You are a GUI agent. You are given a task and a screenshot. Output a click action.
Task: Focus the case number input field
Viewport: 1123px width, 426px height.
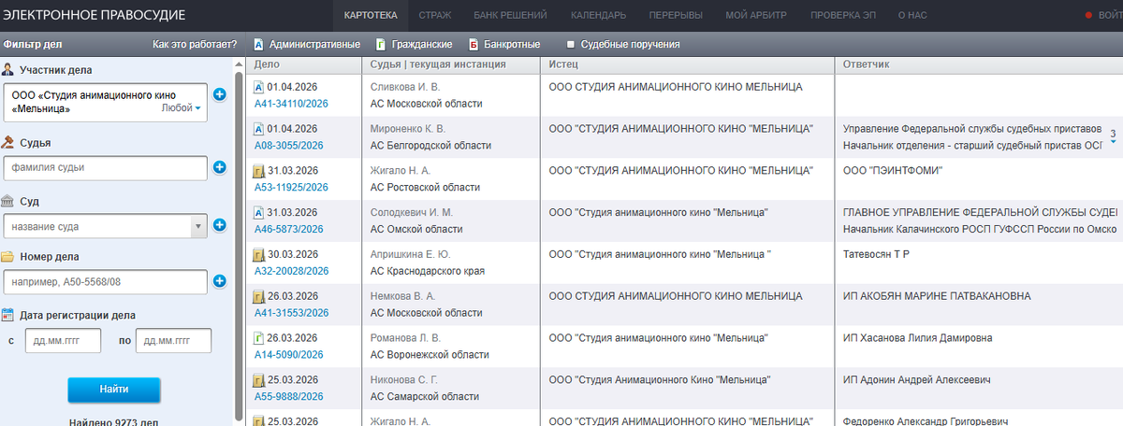click(105, 282)
